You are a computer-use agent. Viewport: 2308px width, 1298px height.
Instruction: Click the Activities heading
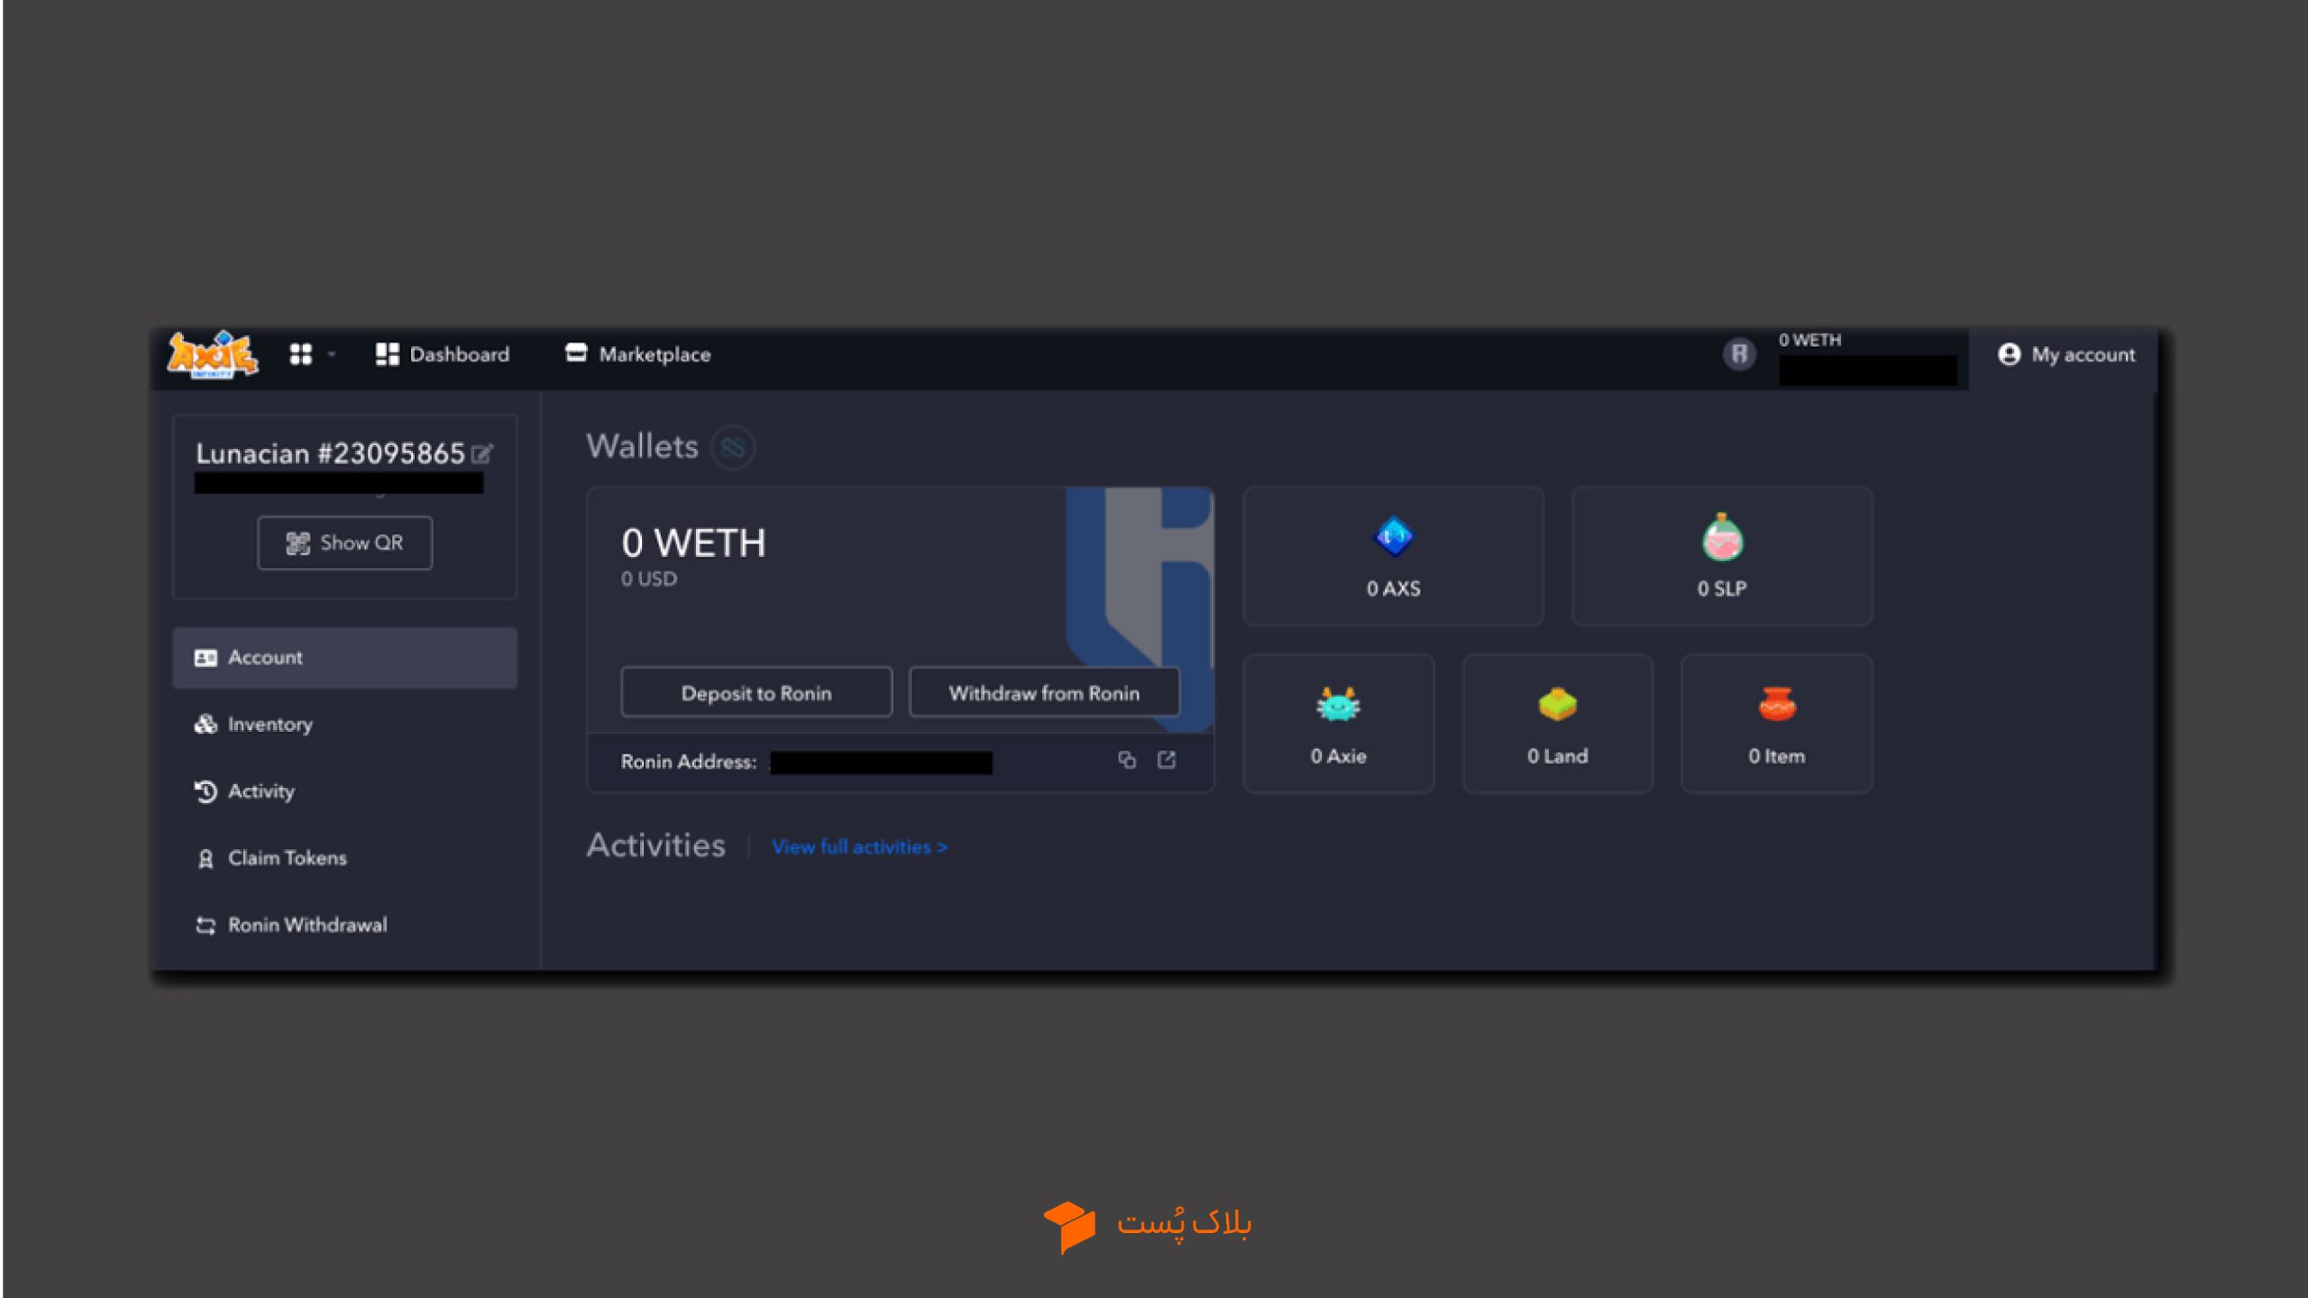tap(655, 846)
